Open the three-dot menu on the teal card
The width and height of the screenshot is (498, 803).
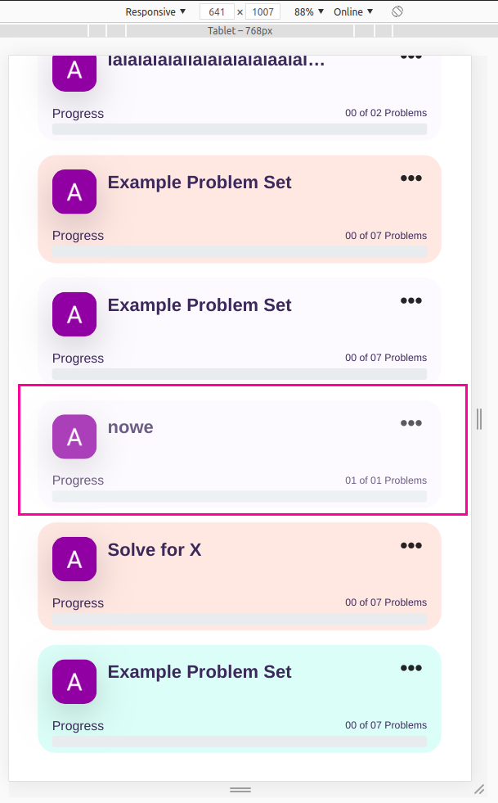point(411,667)
